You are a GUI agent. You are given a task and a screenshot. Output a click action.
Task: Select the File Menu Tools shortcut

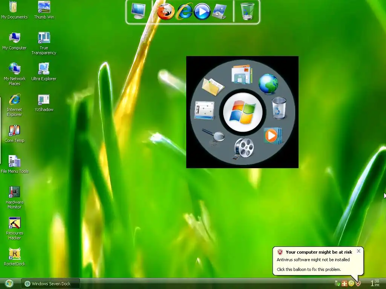pos(15,165)
